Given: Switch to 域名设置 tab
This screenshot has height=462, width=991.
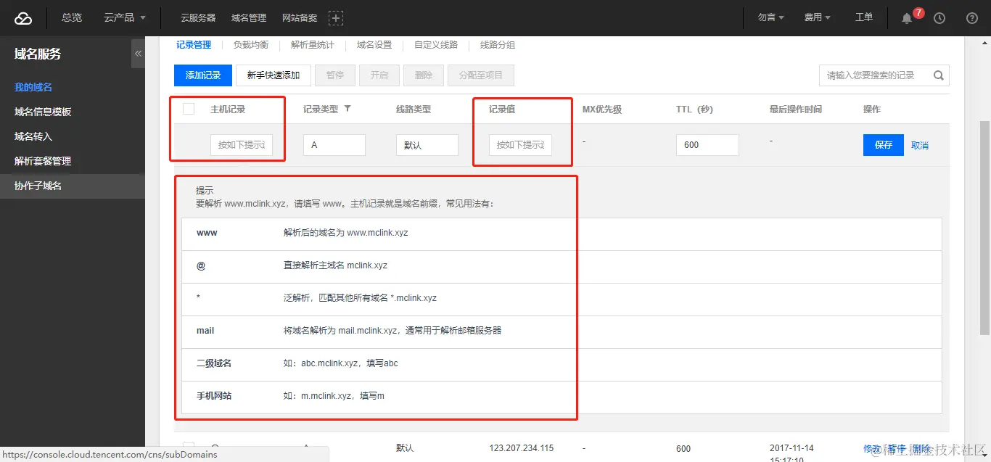Looking at the screenshot, I should [x=374, y=45].
